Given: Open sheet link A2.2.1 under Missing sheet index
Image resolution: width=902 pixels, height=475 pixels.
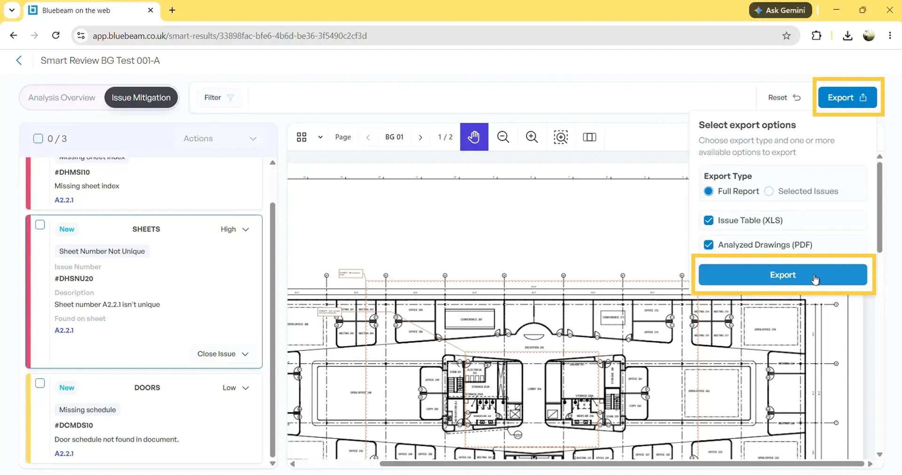Looking at the screenshot, I should pos(64,200).
